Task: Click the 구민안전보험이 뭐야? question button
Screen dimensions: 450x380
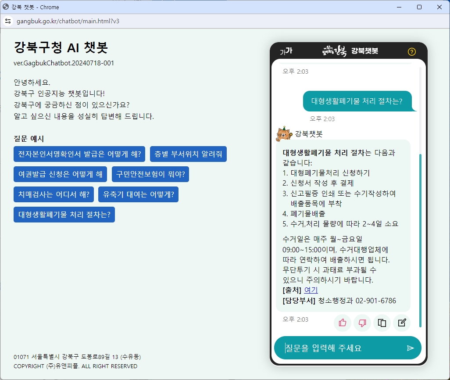Action: tap(151, 174)
